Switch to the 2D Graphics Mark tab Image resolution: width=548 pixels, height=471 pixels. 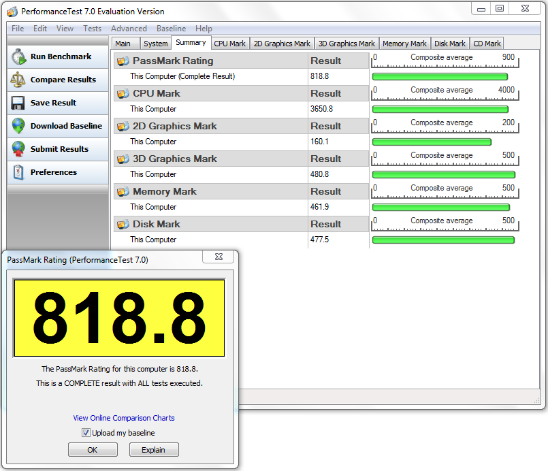click(x=282, y=44)
